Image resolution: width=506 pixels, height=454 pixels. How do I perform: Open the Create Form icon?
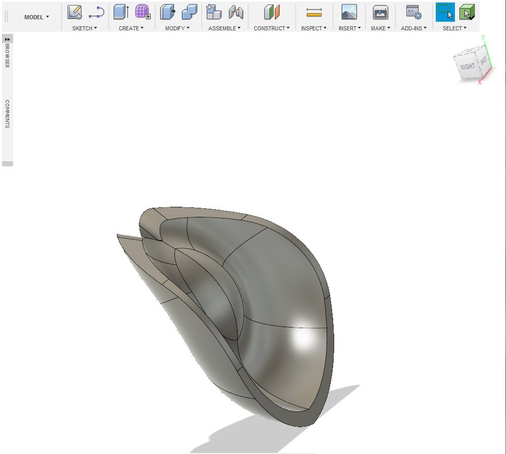143,12
